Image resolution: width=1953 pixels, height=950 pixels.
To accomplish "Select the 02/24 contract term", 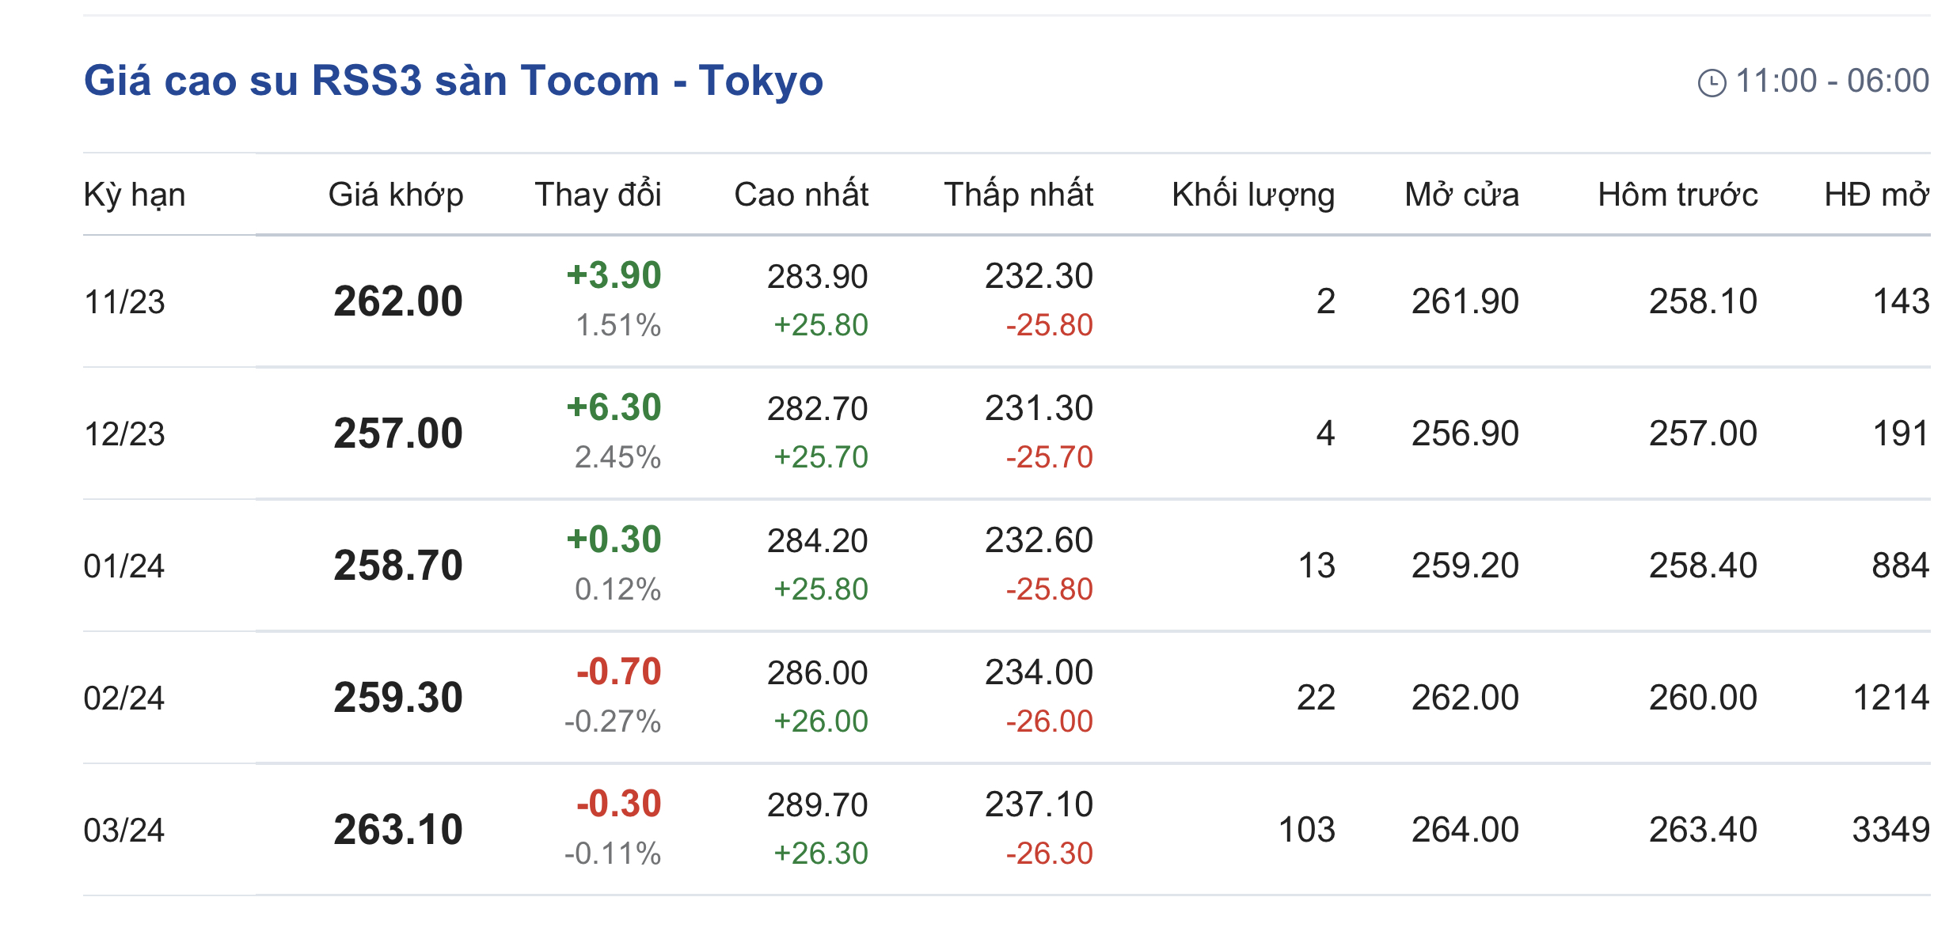I will pyautogui.click(x=124, y=698).
